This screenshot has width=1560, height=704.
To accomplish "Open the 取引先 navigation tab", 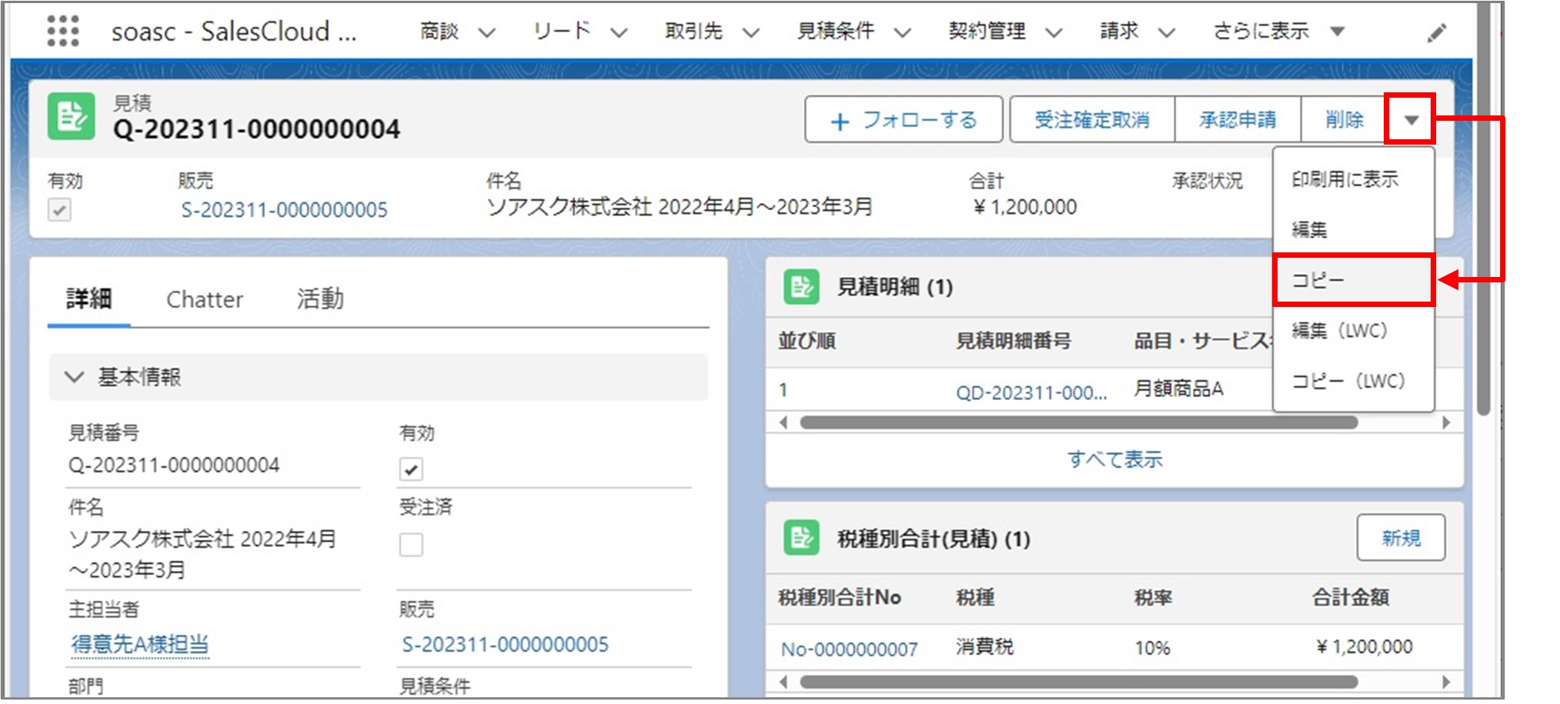I will (694, 32).
